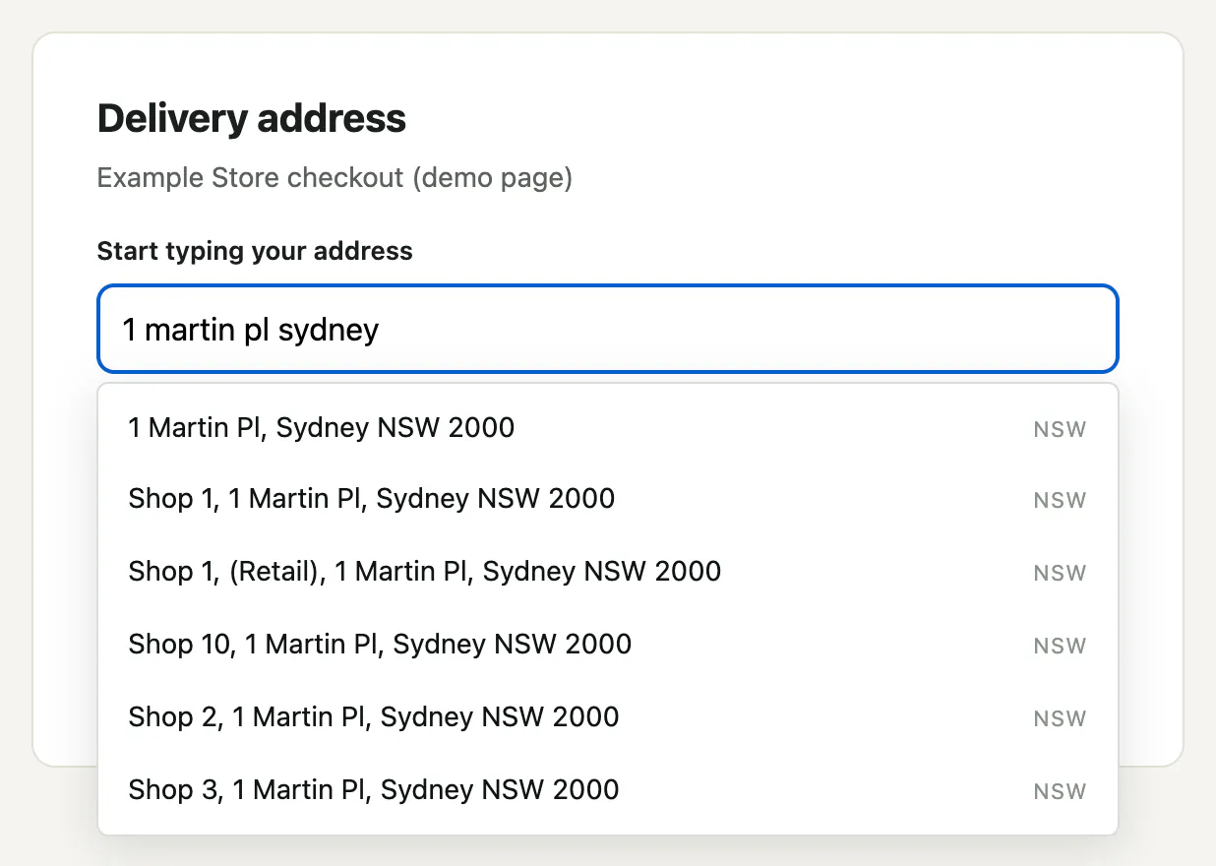
Task: Click "Example Store checkout (demo page)" subtitle
Action: [334, 178]
